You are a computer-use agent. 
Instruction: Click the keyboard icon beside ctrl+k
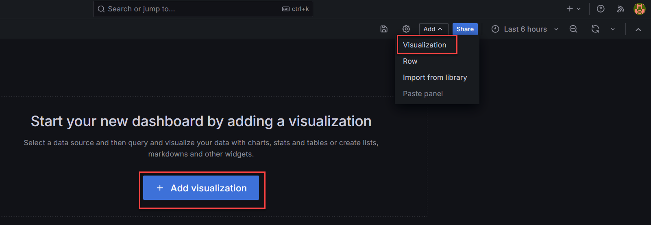click(x=286, y=9)
